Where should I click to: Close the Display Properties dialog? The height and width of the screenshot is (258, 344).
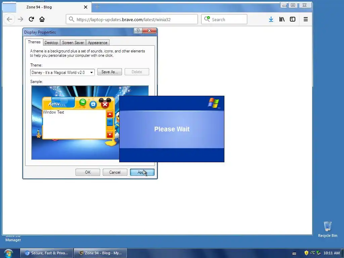149,31
